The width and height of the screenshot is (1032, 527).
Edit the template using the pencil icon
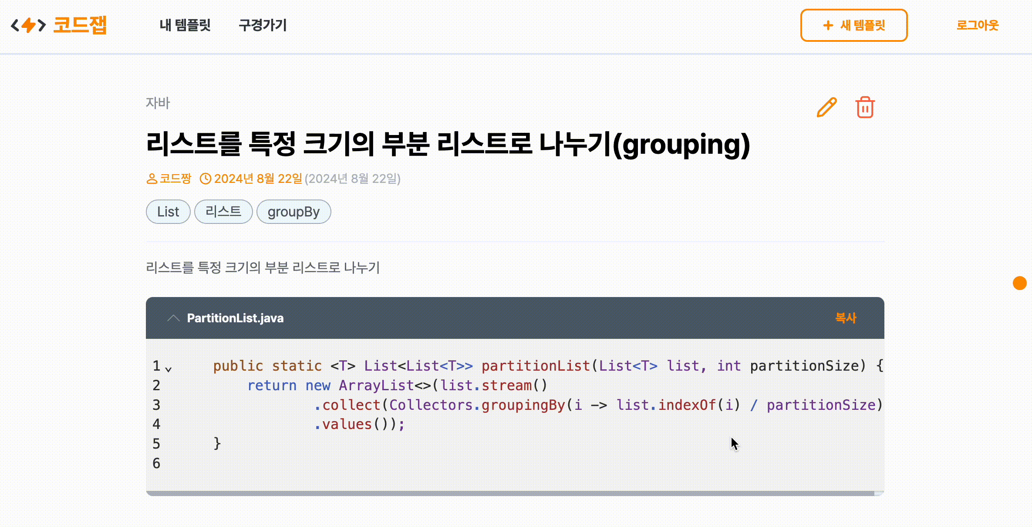826,107
